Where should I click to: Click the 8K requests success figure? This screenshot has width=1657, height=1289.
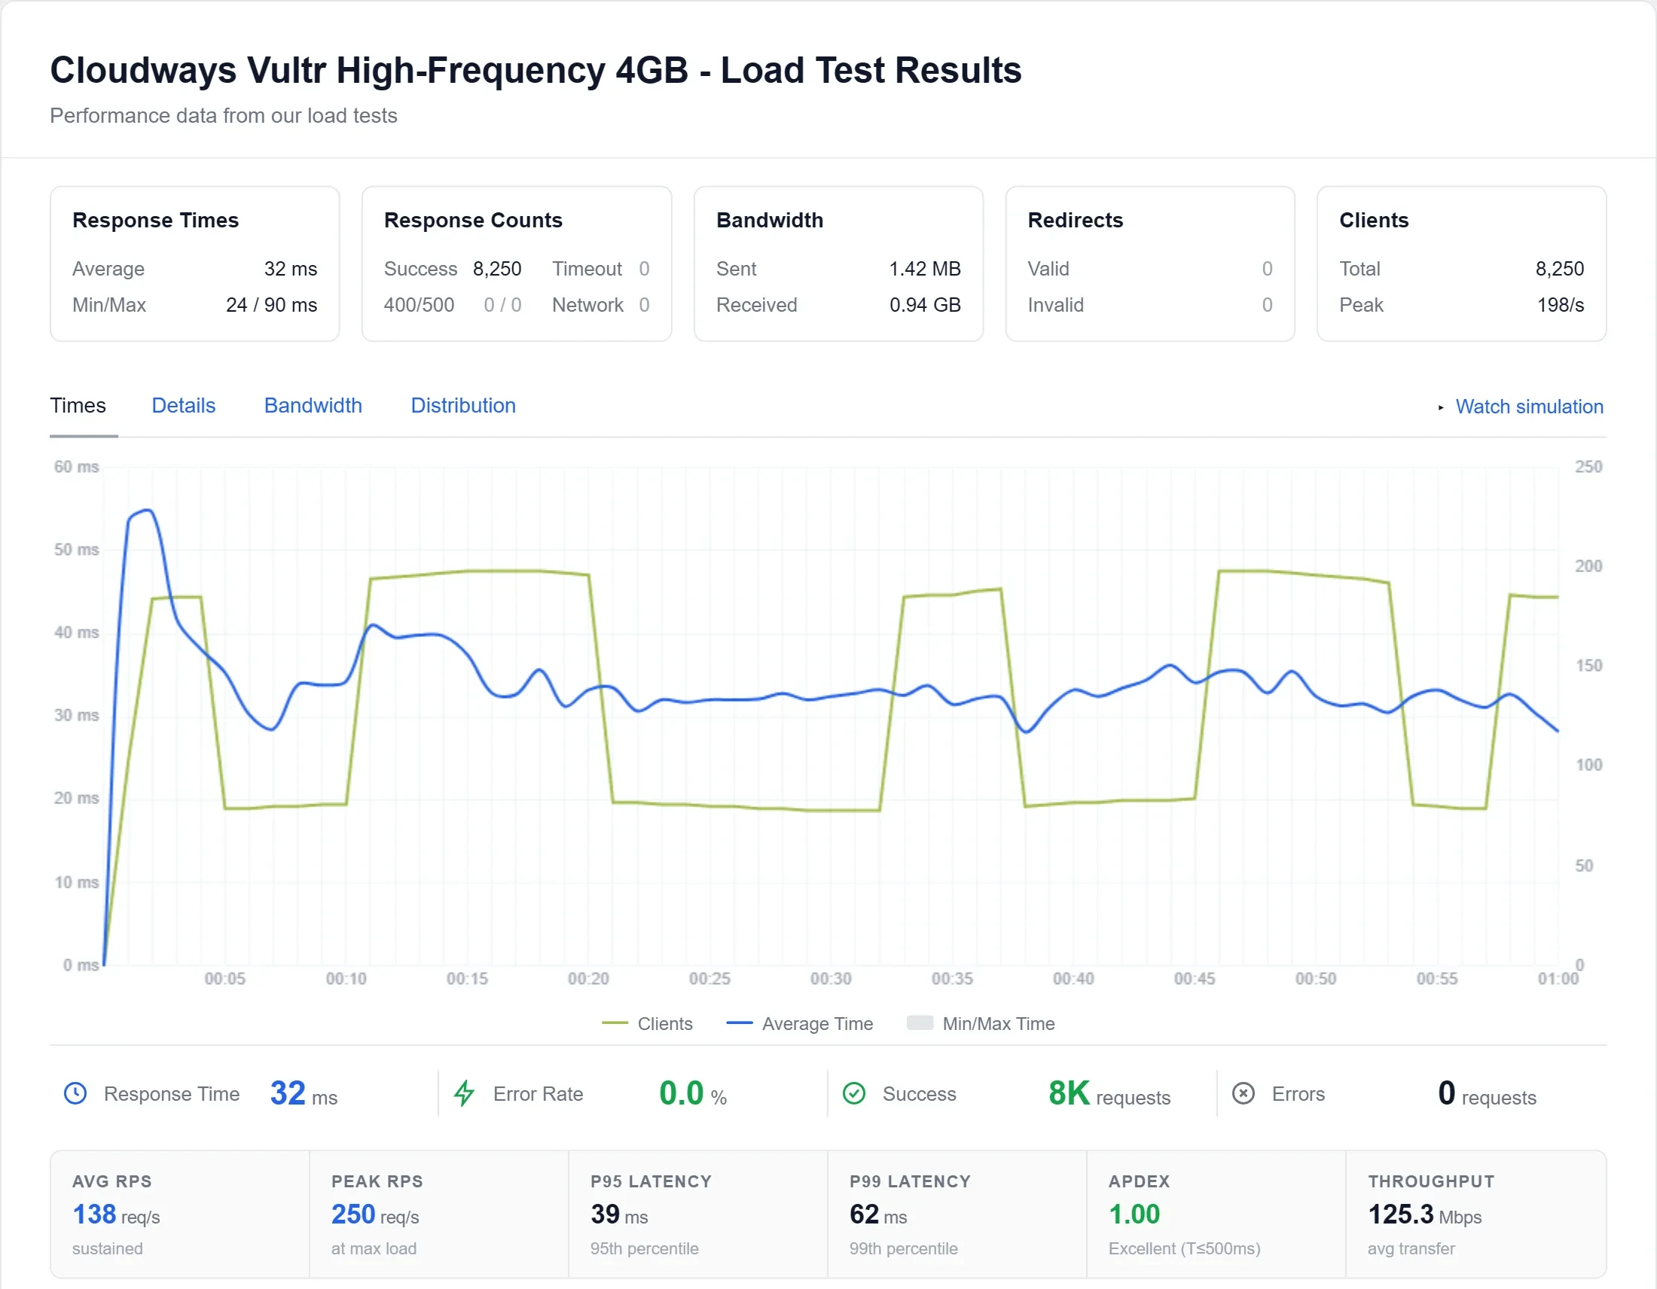point(1109,1093)
